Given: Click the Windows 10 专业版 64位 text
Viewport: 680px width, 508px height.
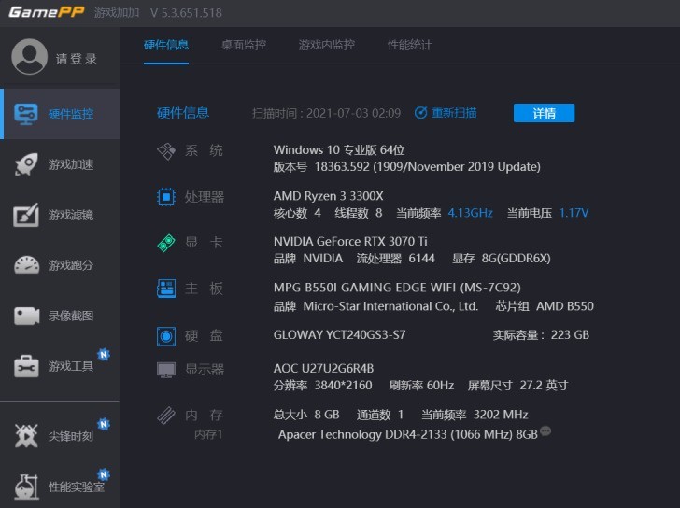Looking at the screenshot, I should point(339,150).
